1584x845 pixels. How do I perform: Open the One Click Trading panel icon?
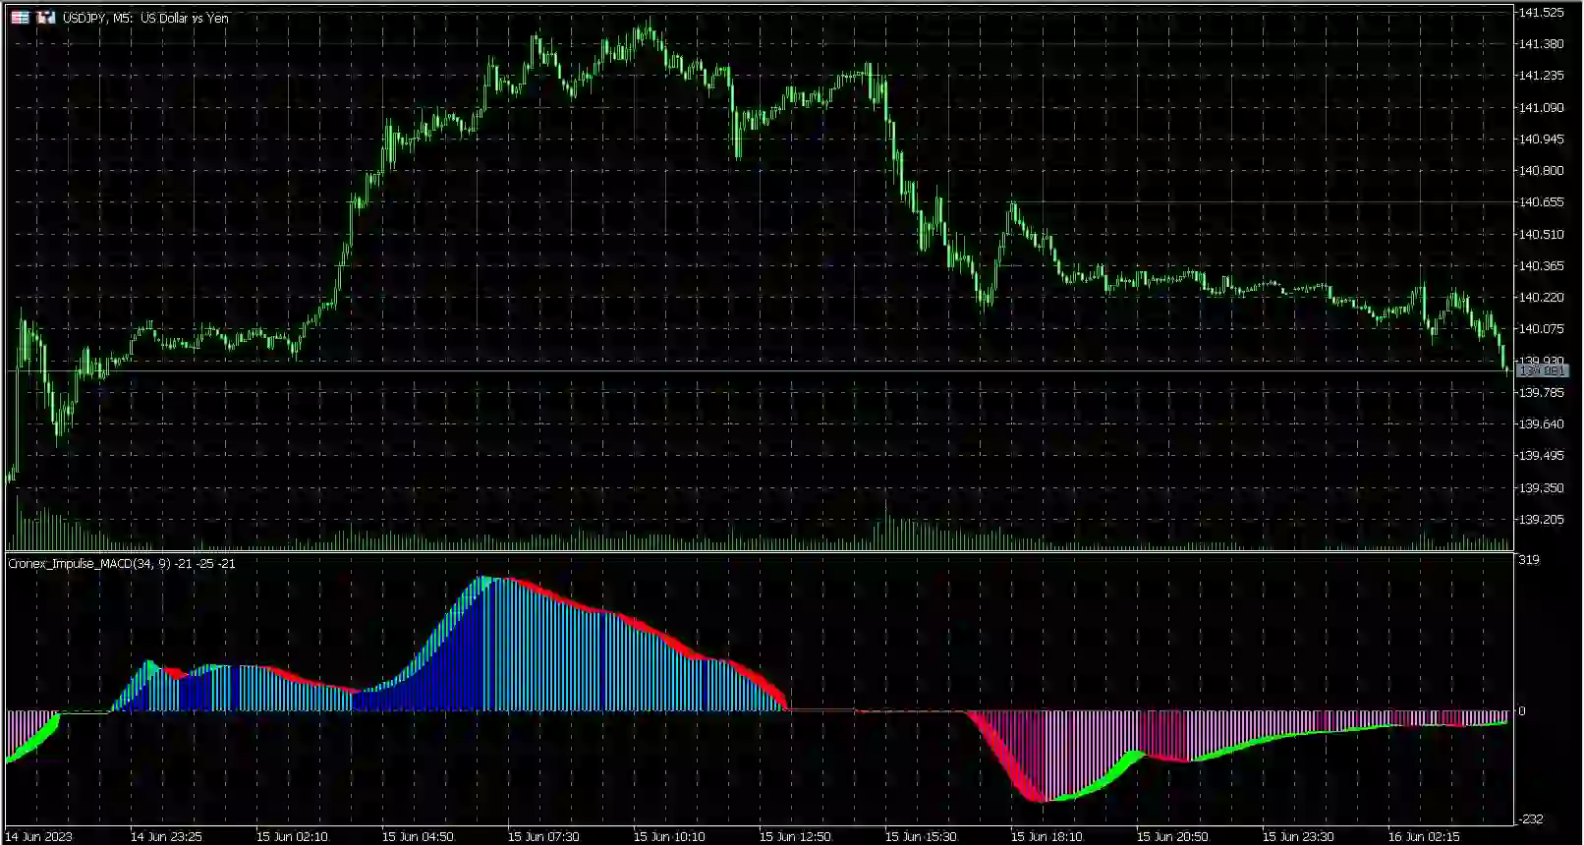20,18
